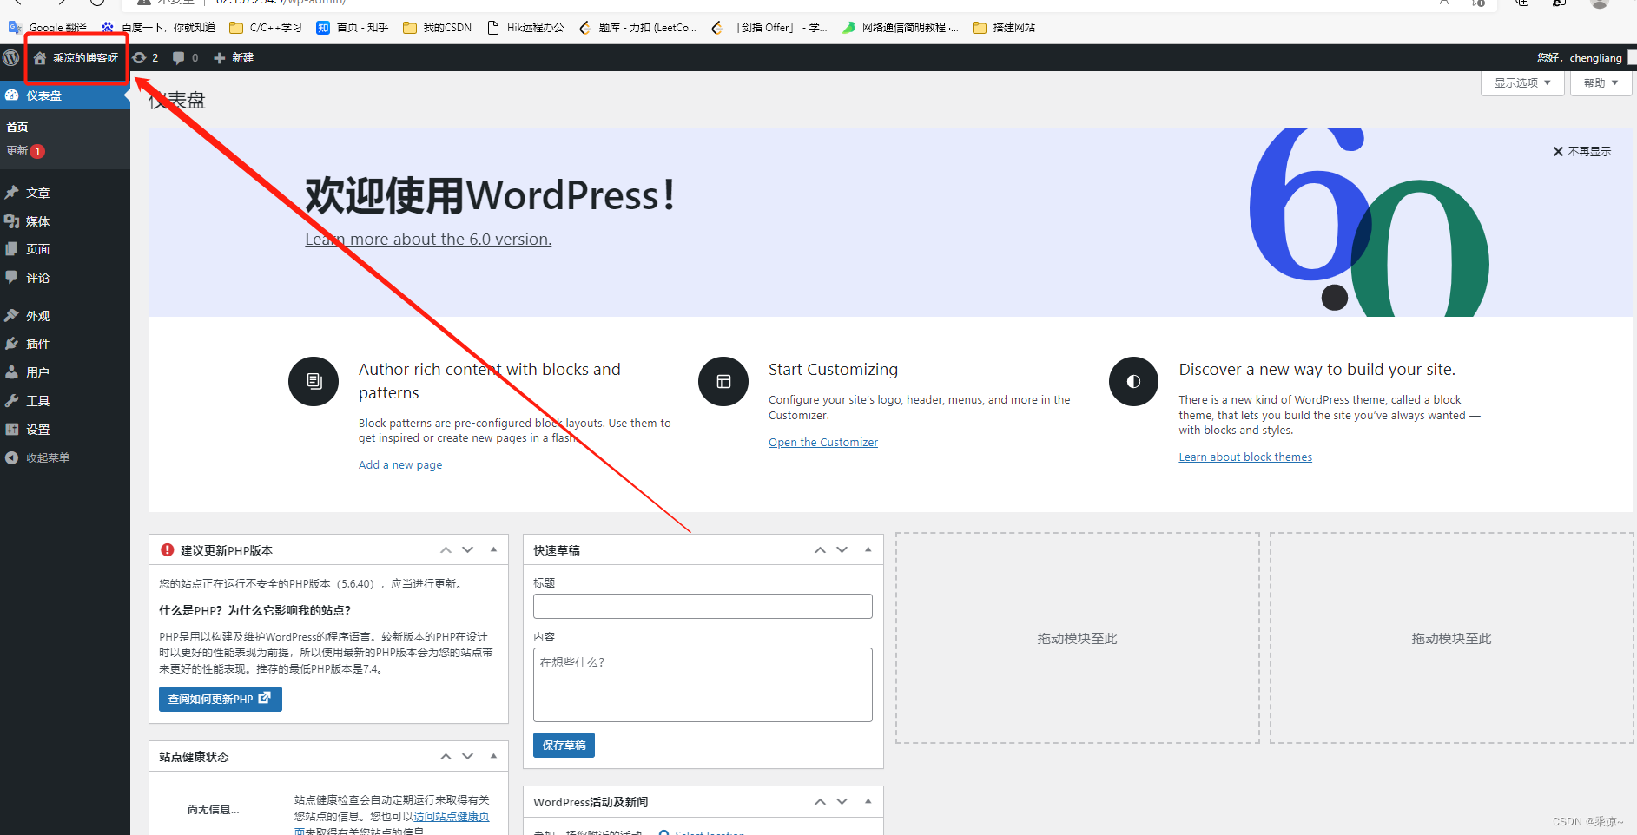Open 首页 - 知乎 bookmark
This screenshot has height=835, width=1637.
353,28
